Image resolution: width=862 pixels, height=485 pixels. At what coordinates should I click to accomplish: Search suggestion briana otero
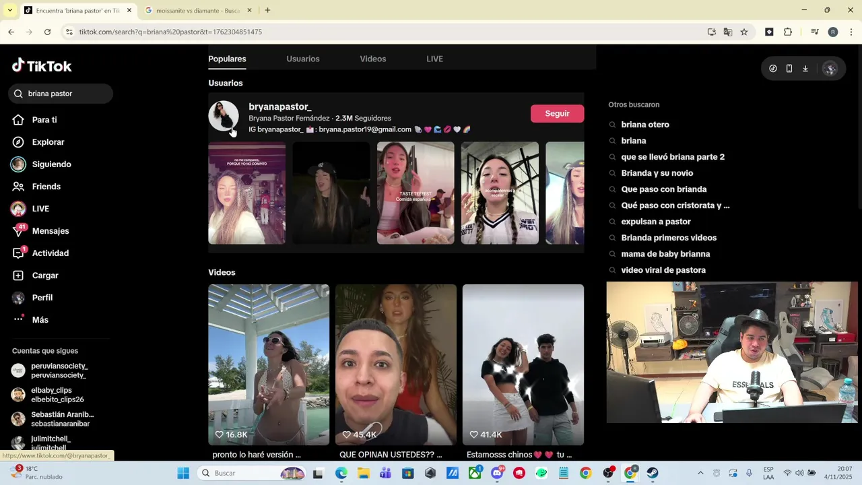coord(645,125)
